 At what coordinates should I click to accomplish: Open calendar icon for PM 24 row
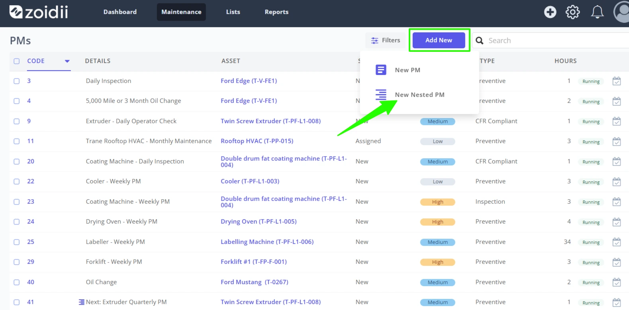(617, 222)
